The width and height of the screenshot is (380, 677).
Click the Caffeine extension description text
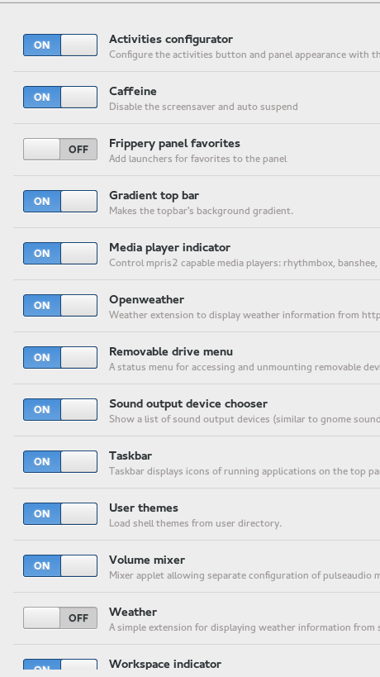(203, 107)
